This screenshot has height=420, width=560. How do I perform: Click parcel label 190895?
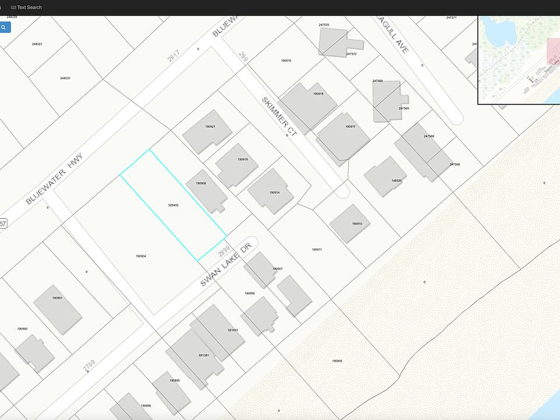click(174, 380)
